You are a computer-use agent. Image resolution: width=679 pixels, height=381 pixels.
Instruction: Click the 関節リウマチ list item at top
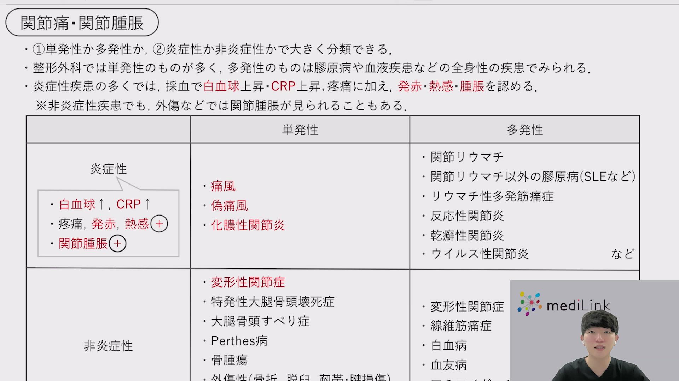point(467,157)
